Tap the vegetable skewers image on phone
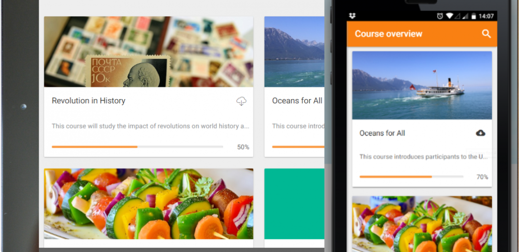 point(422,224)
